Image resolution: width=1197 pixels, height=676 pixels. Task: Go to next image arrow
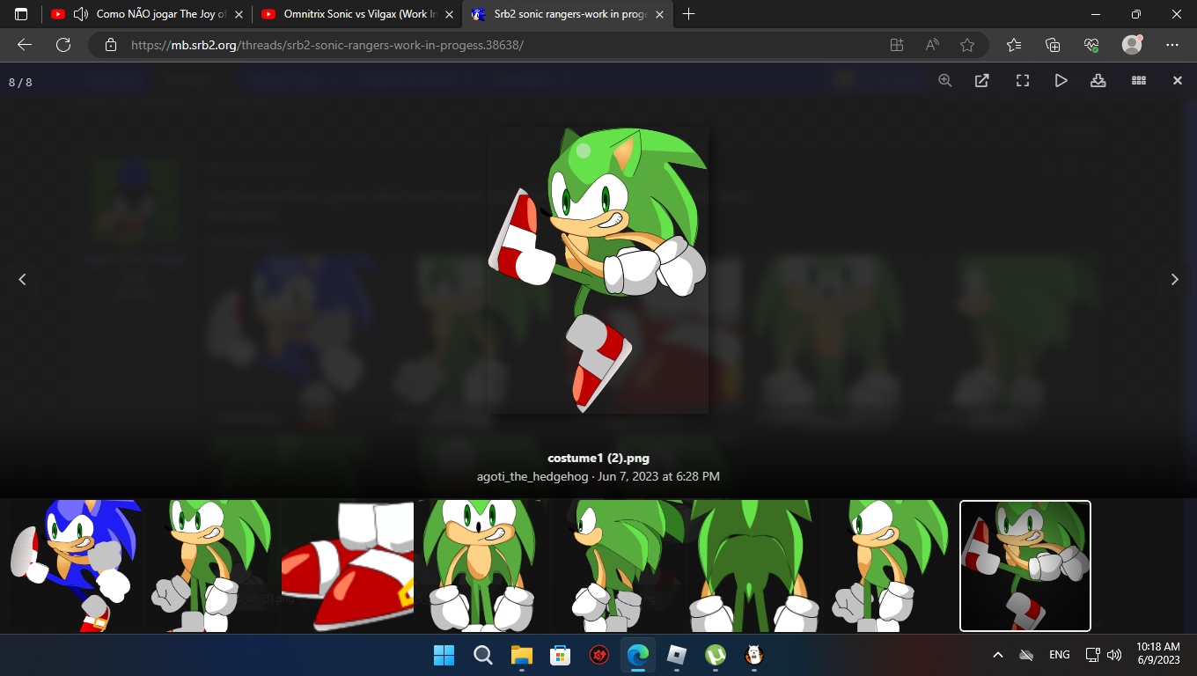tap(1174, 279)
